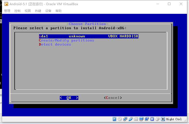Open the 控制 menu

(17, 11)
